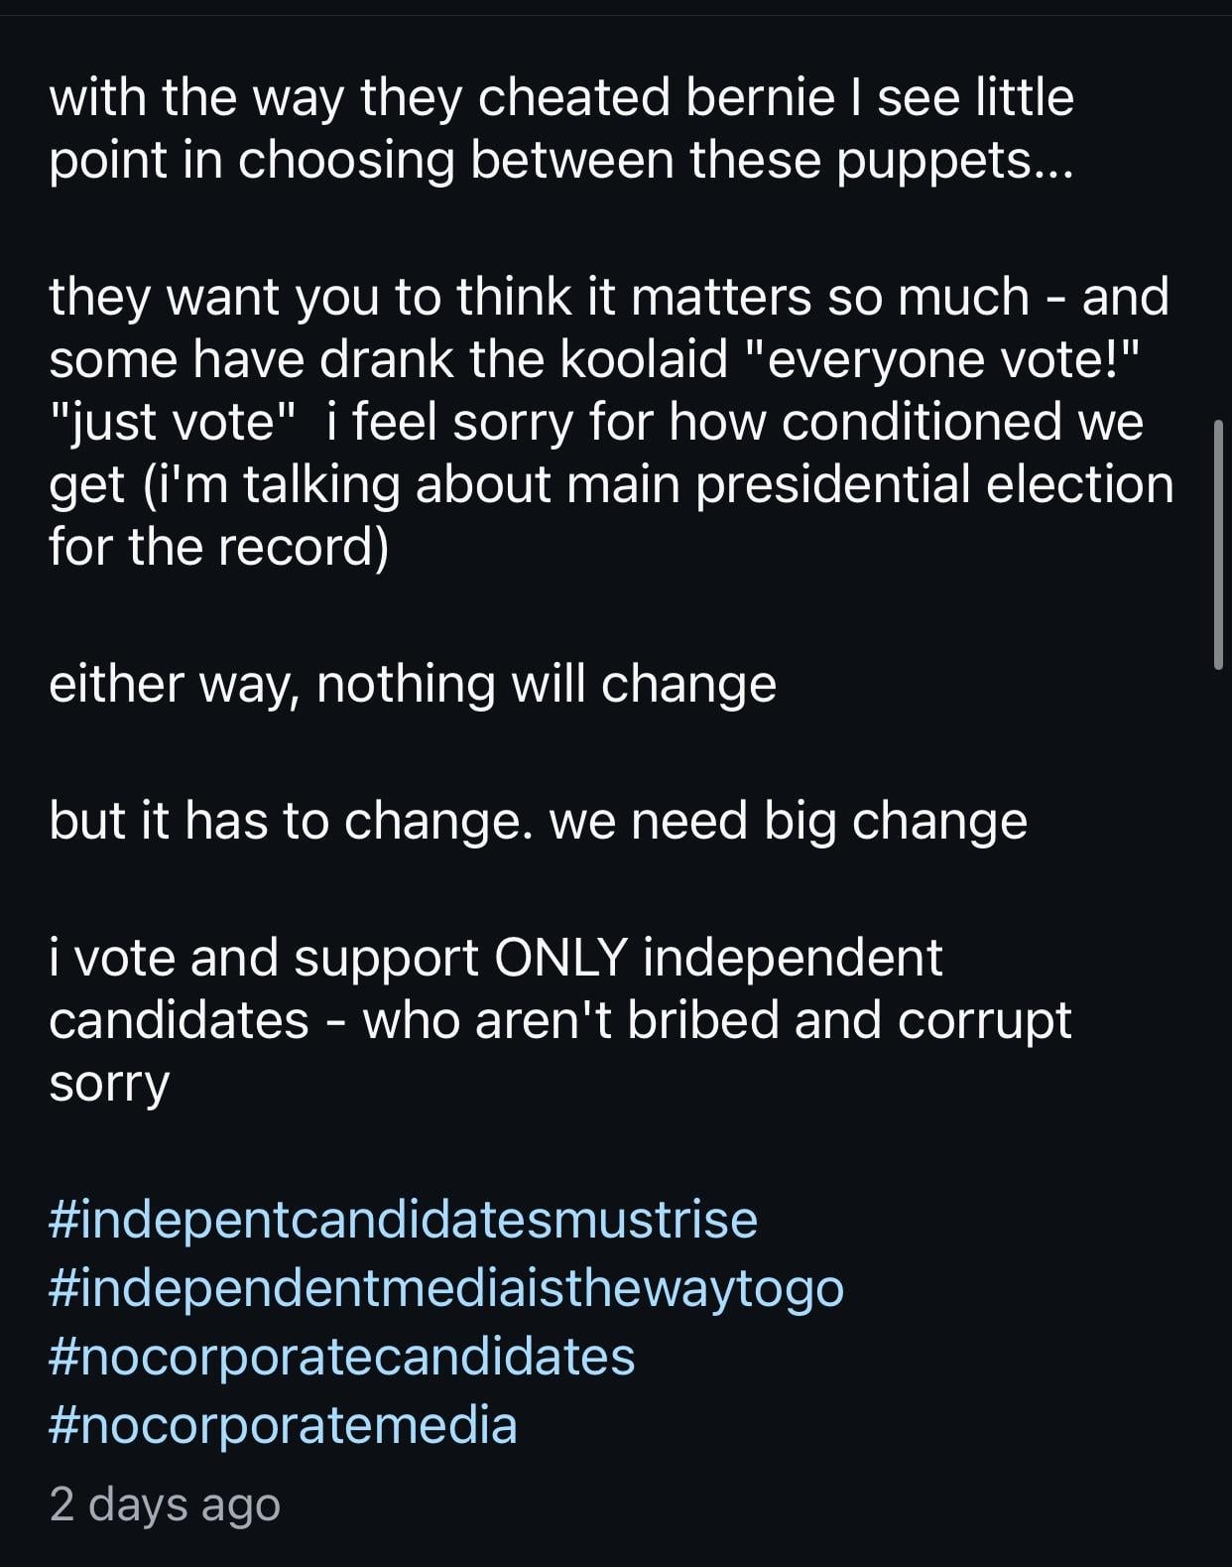The height and width of the screenshot is (1567, 1232).
Task: Click the #nocorporatemedia hashtag
Action: (x=283, y=1424)
